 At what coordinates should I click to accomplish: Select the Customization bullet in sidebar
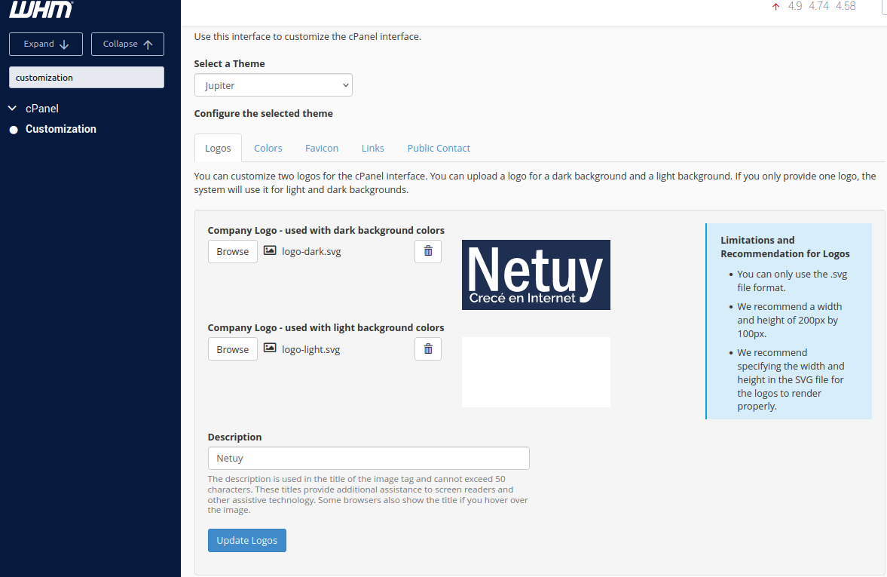tap(14, 130)
